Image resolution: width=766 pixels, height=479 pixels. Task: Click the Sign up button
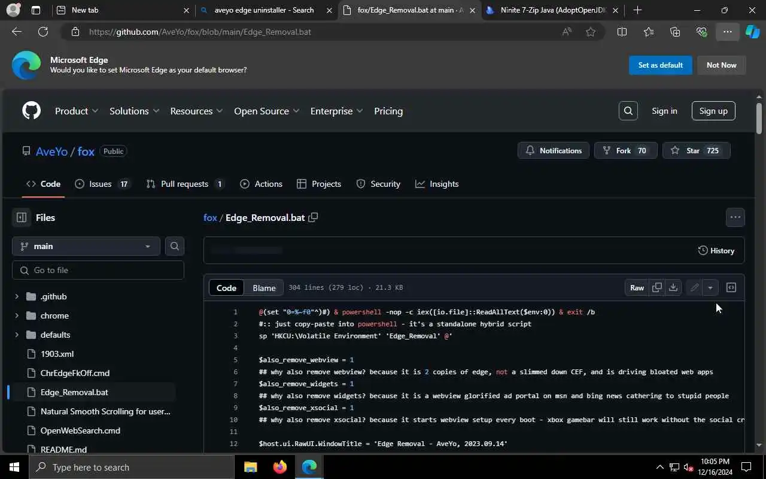(713, 111)
